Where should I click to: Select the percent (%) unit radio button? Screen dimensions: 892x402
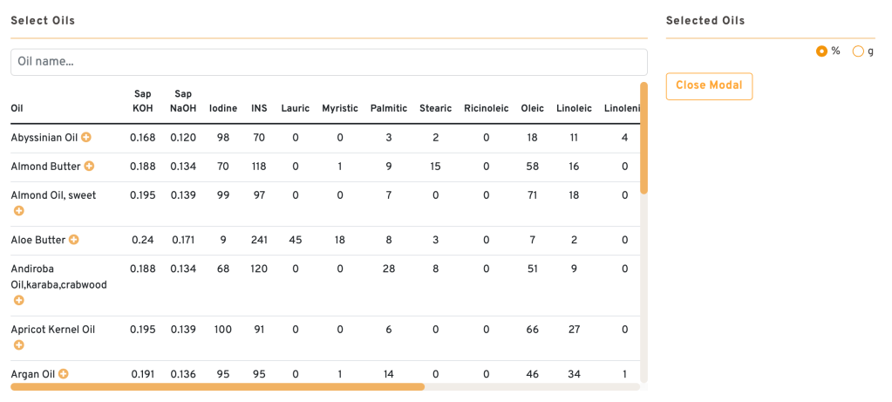pos(821,51)
